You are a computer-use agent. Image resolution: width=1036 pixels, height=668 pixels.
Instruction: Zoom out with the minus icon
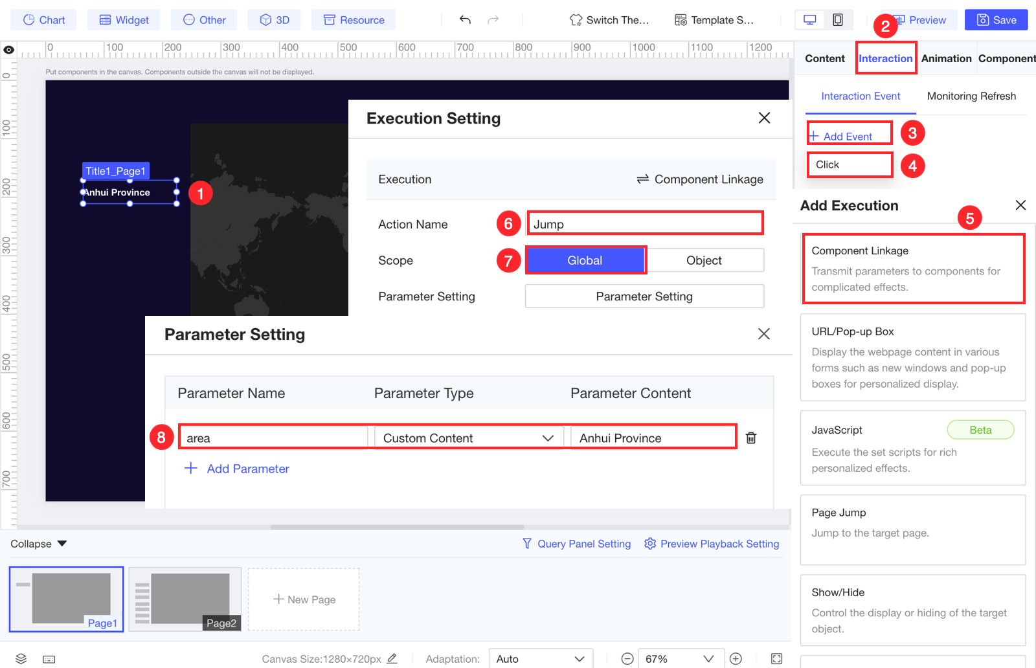(x=627, y=659)
